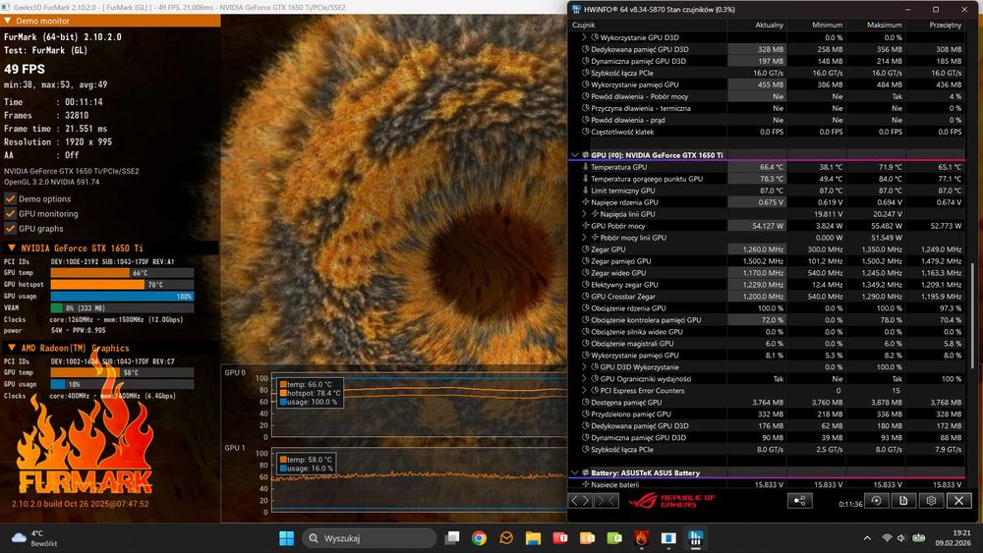Image resolution: width=983 pixels, height=553 pixels.
Task: Collapse the Demo monitor panel header
Action: (9, 20)
